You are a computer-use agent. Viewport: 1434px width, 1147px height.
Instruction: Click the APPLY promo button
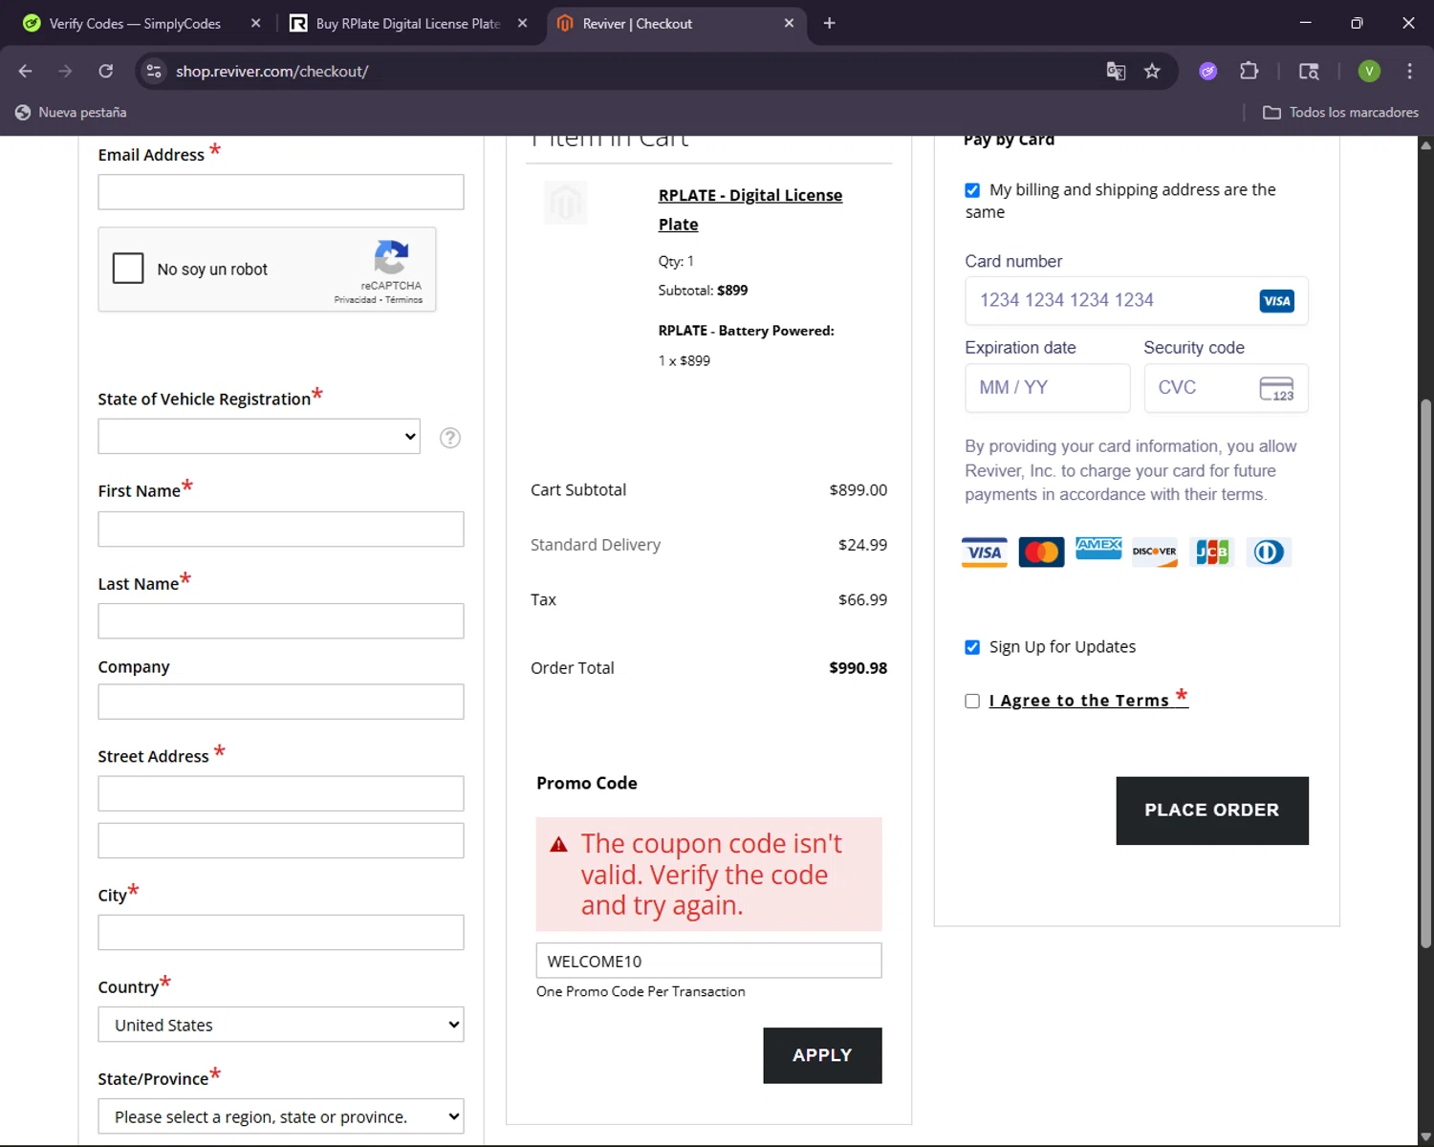point(822,1055)
